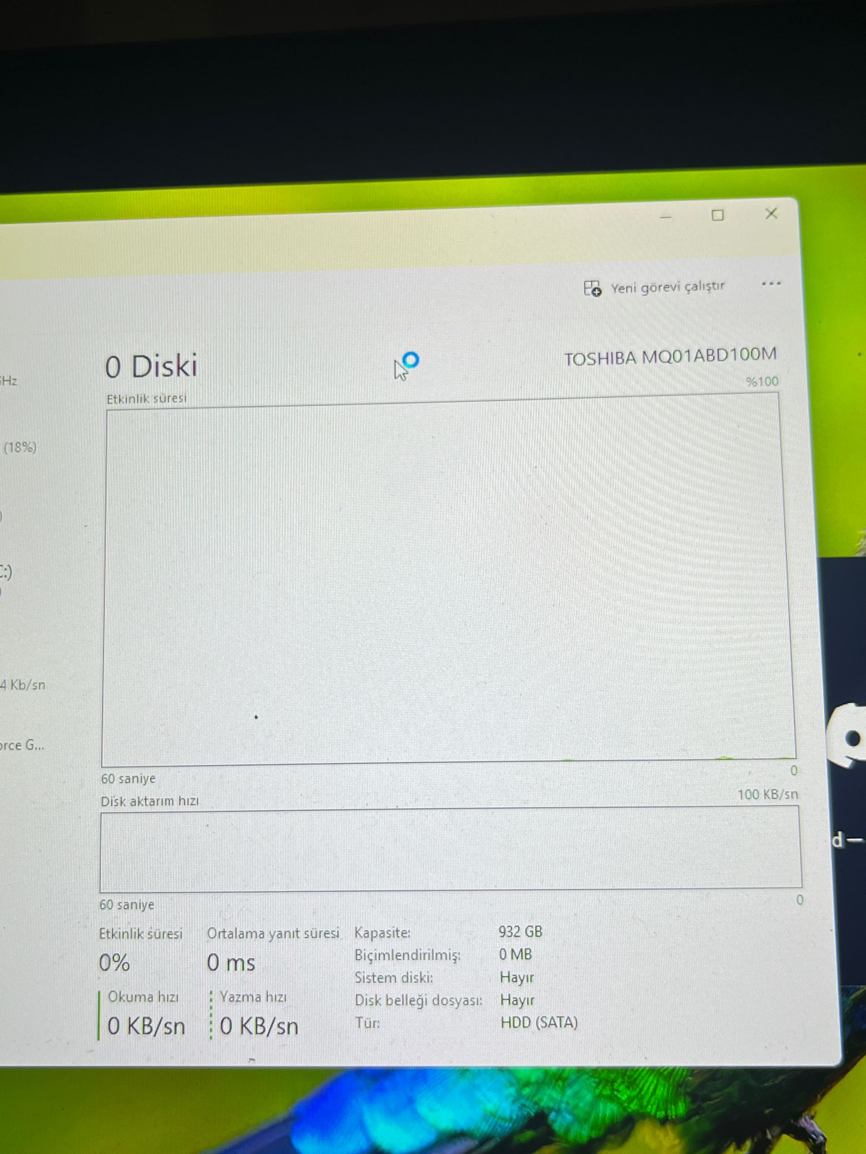Click the %100 scale label
This screenshot has width=866, height=1154.
(762, 381)
